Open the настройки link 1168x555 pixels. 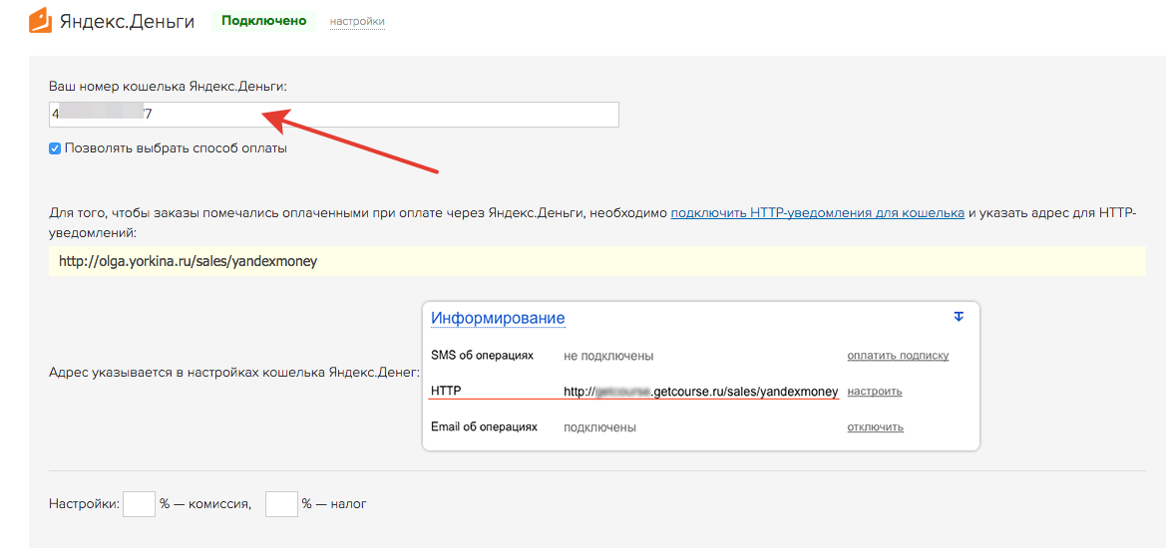coord(357,22)
